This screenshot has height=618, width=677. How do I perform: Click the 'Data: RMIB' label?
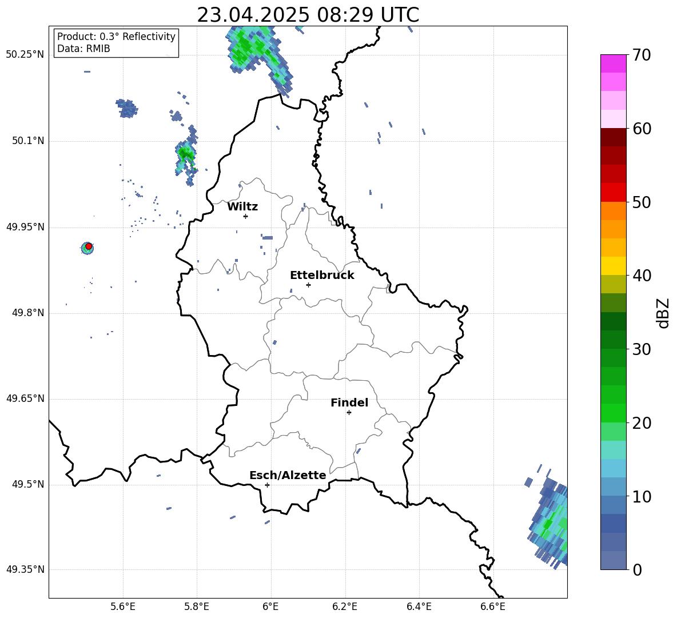point(83,49)
